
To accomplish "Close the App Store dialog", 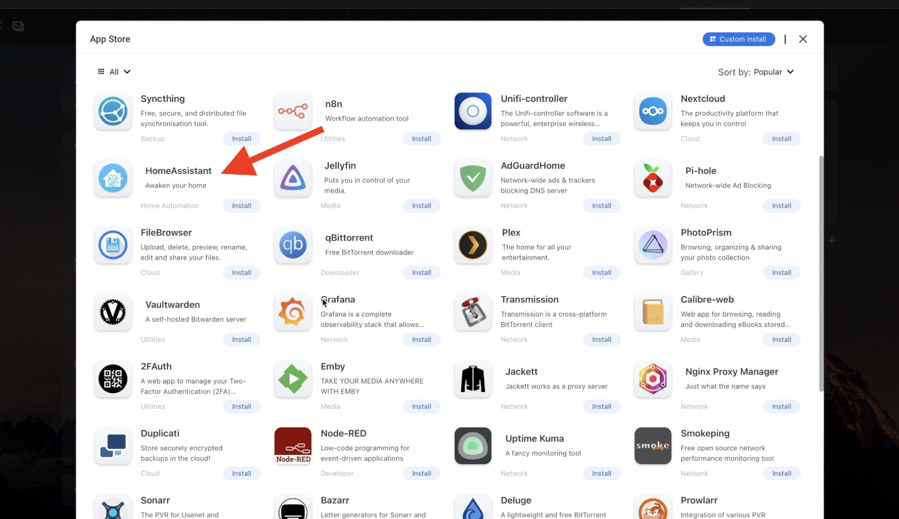I will [x=803, y=39].
